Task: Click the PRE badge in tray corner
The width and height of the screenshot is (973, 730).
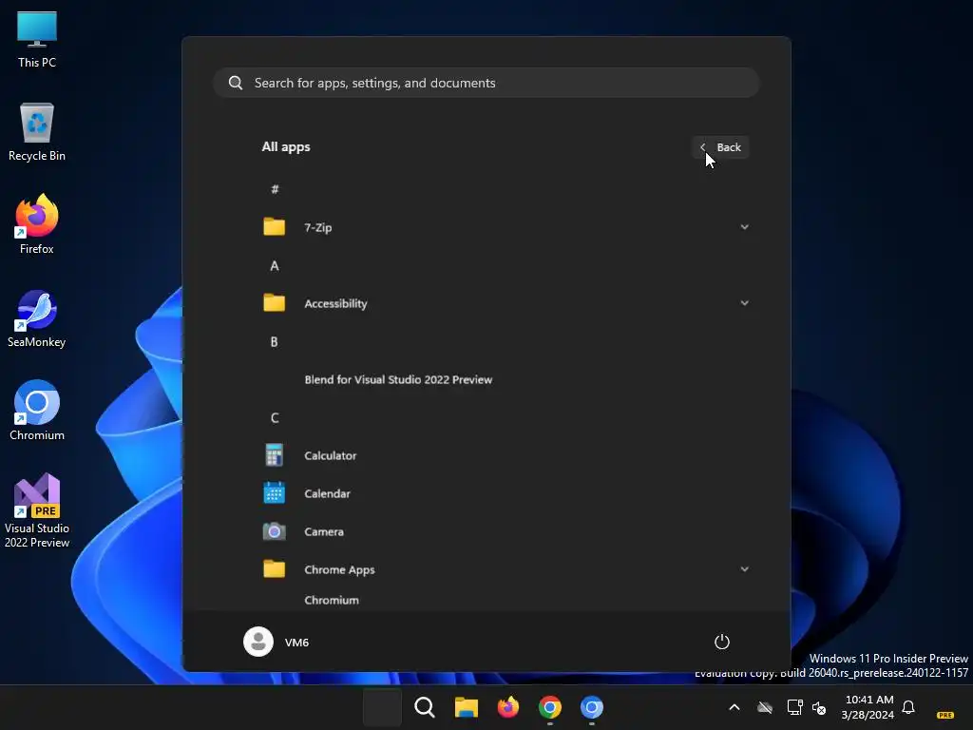Action: pos(945,715)
